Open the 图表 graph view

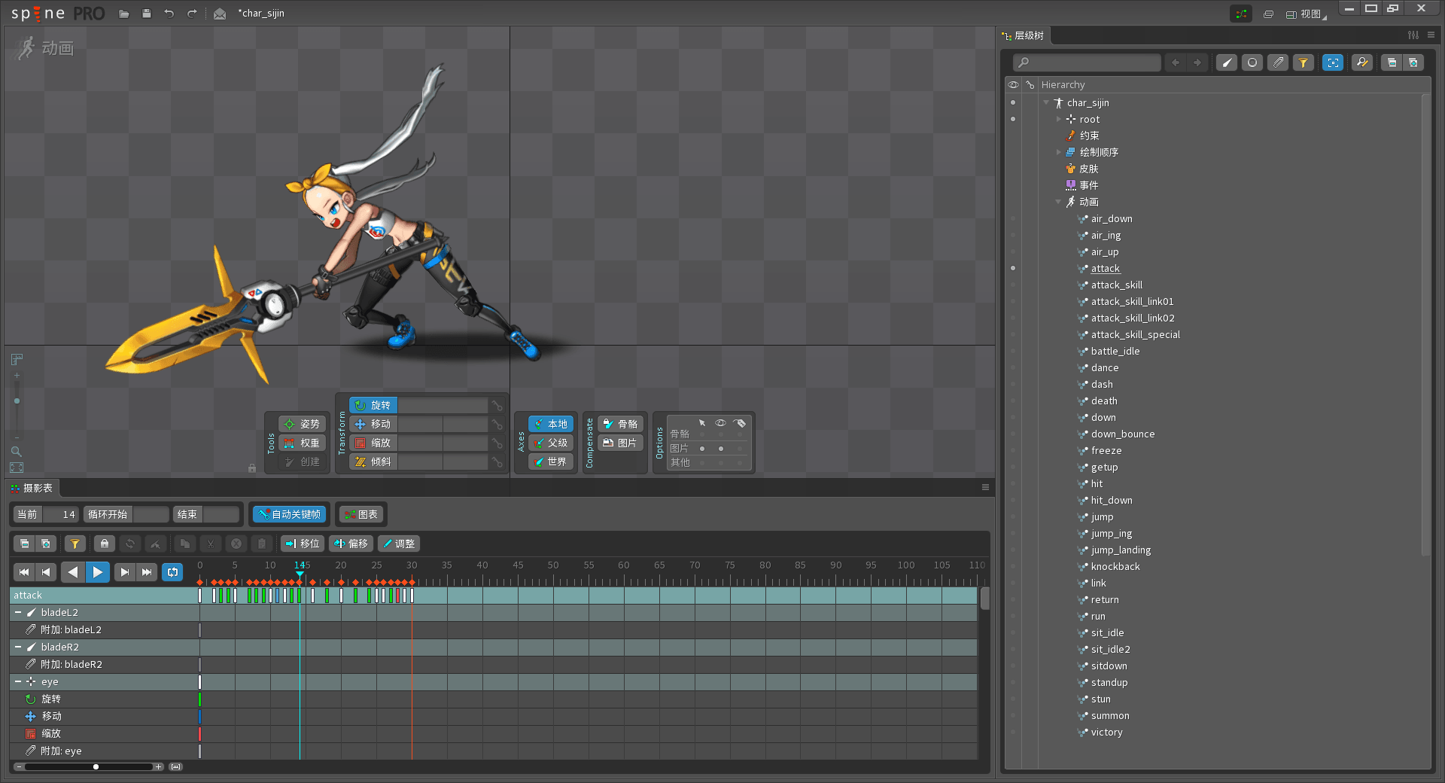point(361,514)
